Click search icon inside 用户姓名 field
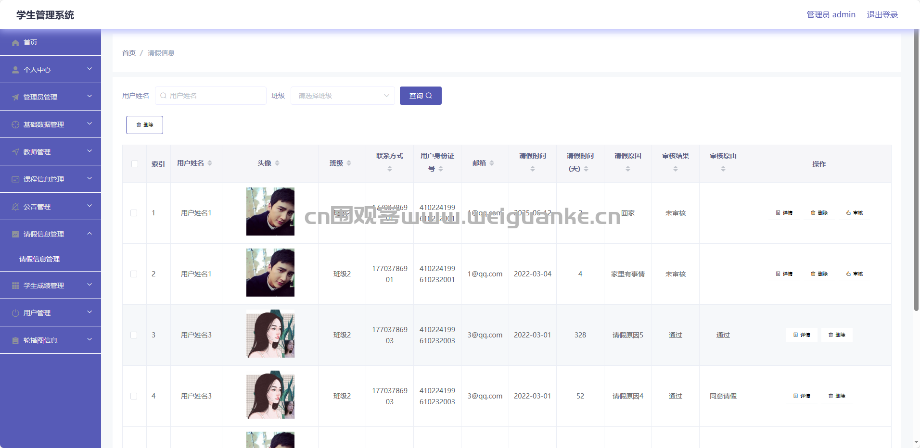Image resolution: width=920 pixels, height=448 pixels. coord(164,96)
